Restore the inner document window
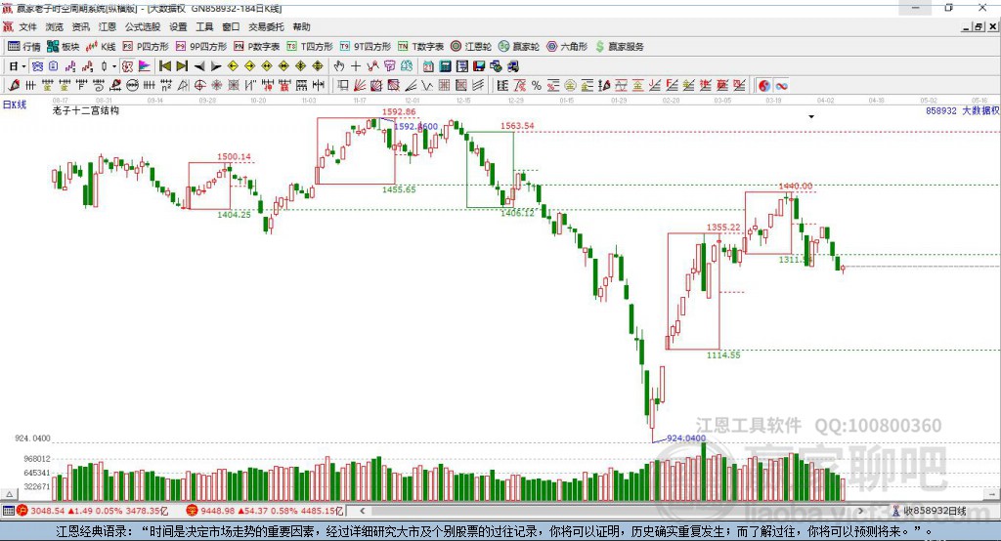Viewport: 1001px width, 541px height. pyautogui.click(x=979, y=26)
